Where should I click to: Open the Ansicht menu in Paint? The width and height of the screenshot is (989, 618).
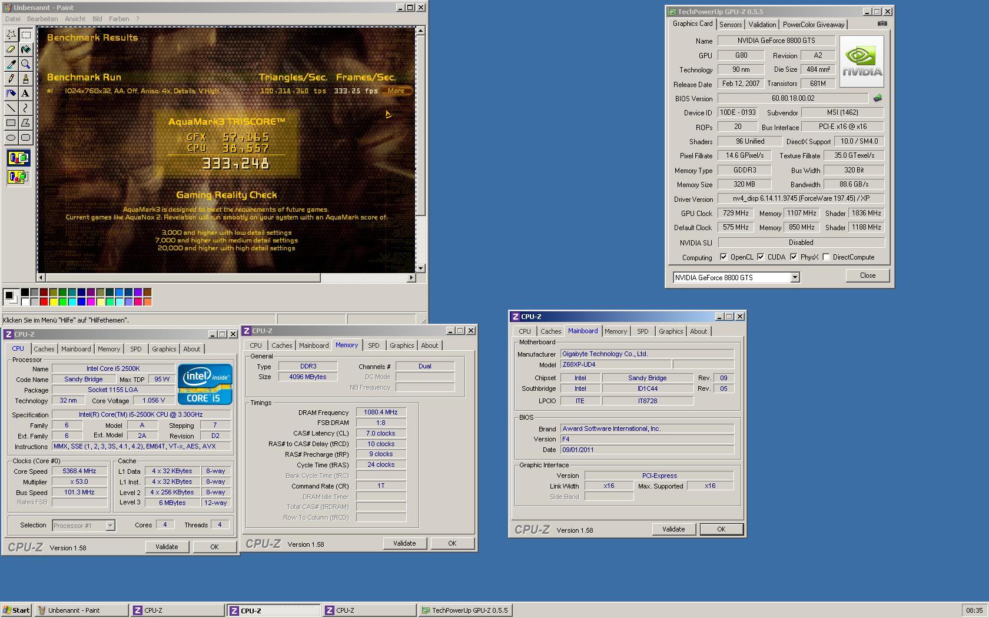(75, 19)
